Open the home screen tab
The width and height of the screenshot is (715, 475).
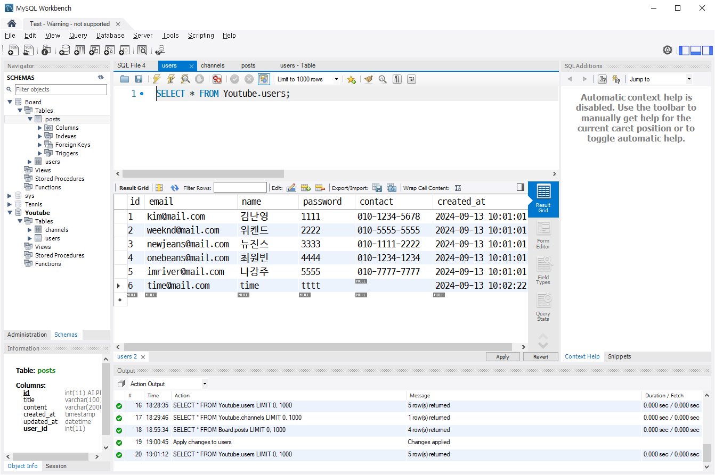pos(11,23)
